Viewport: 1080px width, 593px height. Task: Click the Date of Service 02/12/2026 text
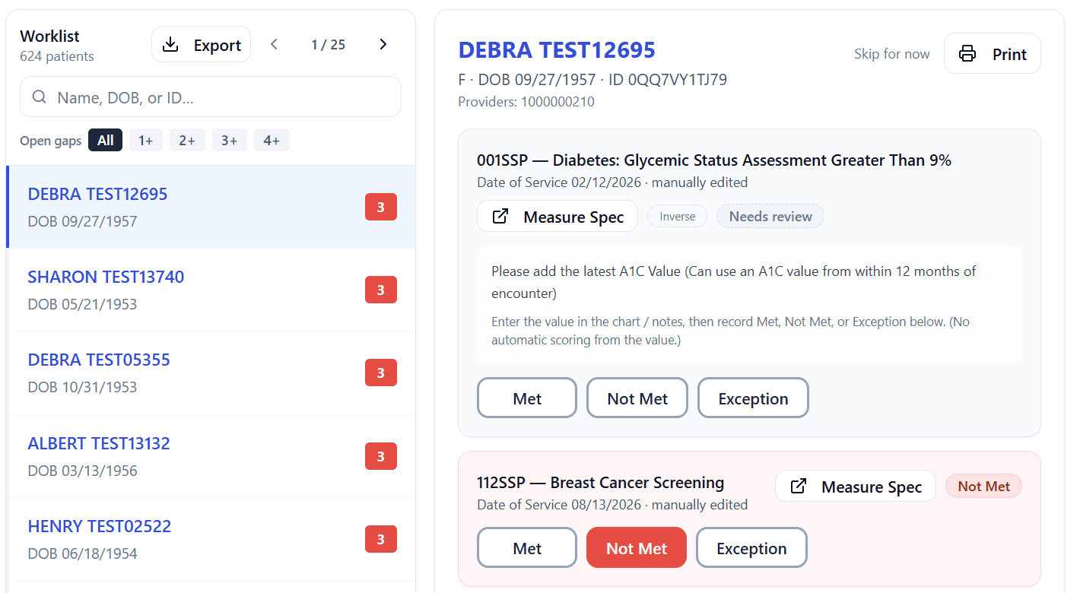point(561,182)
